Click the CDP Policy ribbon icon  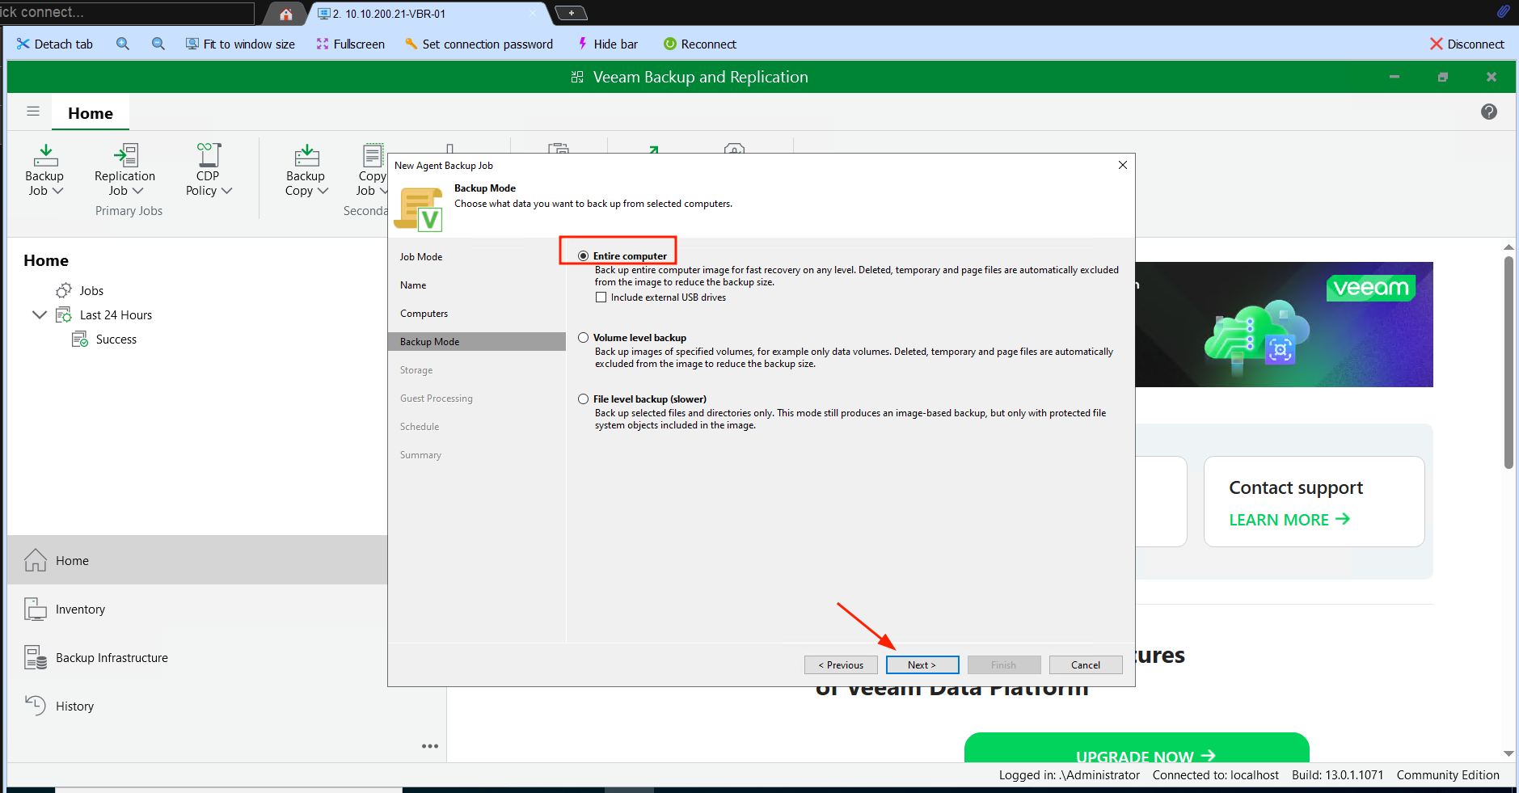(209, 155)
